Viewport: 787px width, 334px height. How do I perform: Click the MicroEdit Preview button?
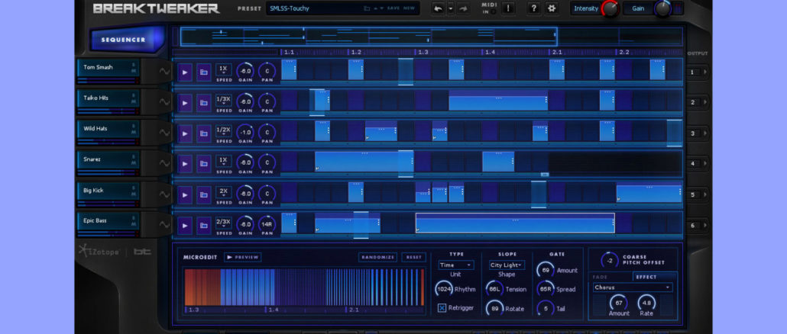pyautogui.click(x=242, y=258)
